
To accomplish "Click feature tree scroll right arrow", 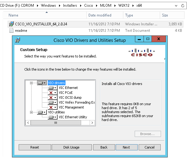I will pyautogui.click(x=92, y=123).
